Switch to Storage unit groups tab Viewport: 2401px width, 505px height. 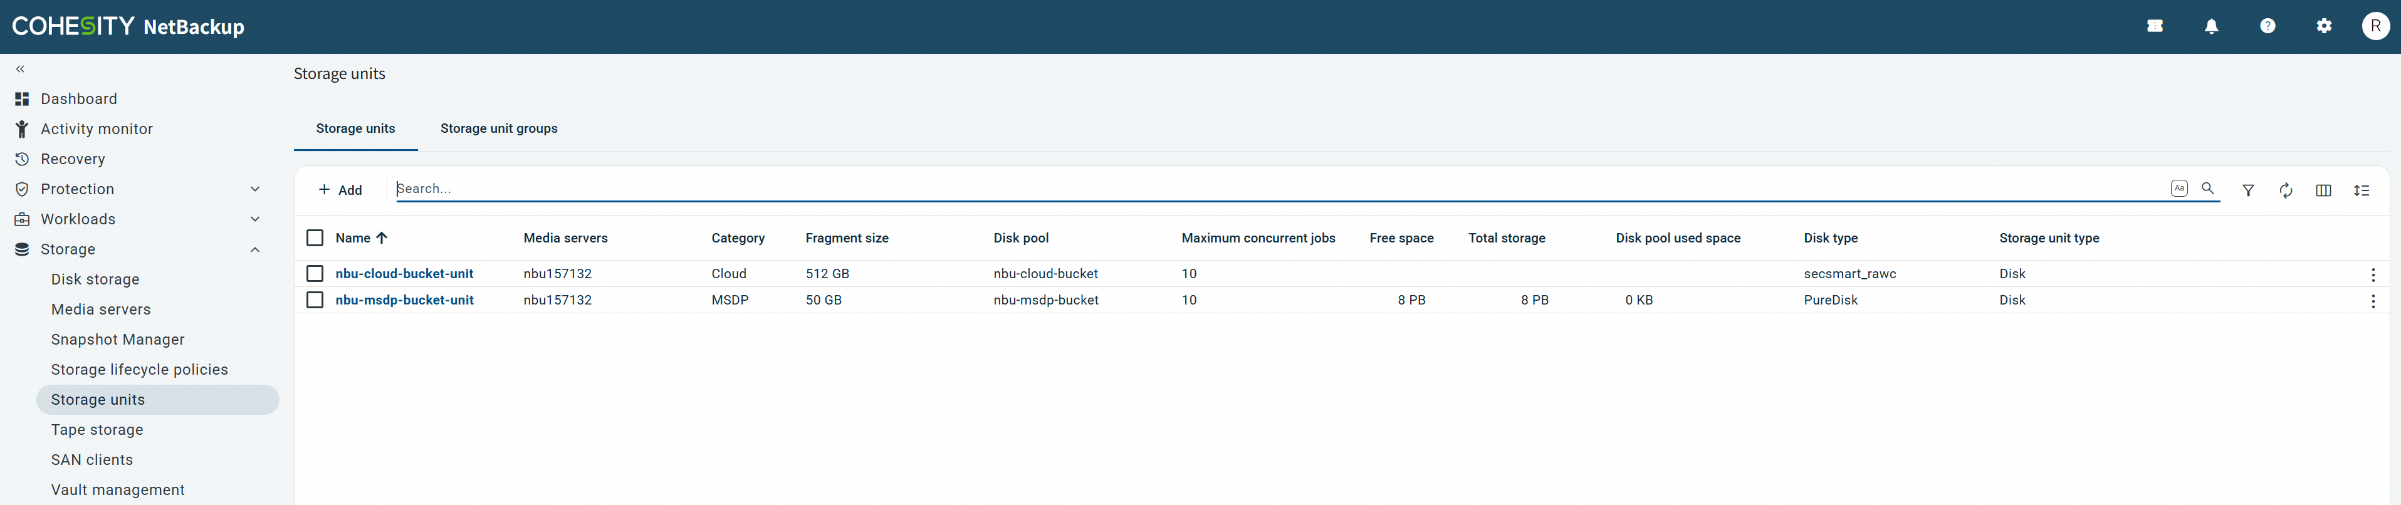pos(499,128)
